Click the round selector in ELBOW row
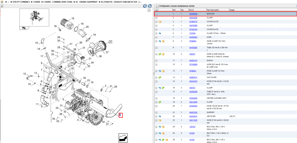 [156, 60]
